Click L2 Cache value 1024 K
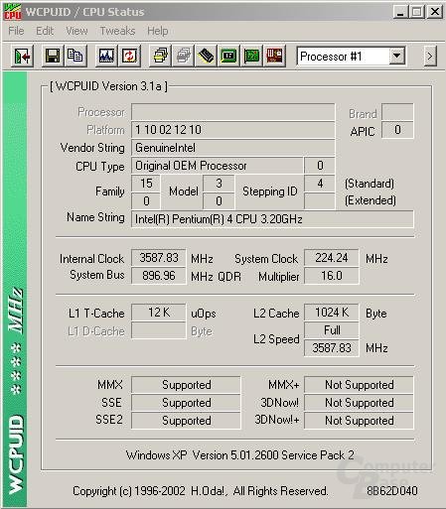446x509 pixels. [x=332, y=313]
